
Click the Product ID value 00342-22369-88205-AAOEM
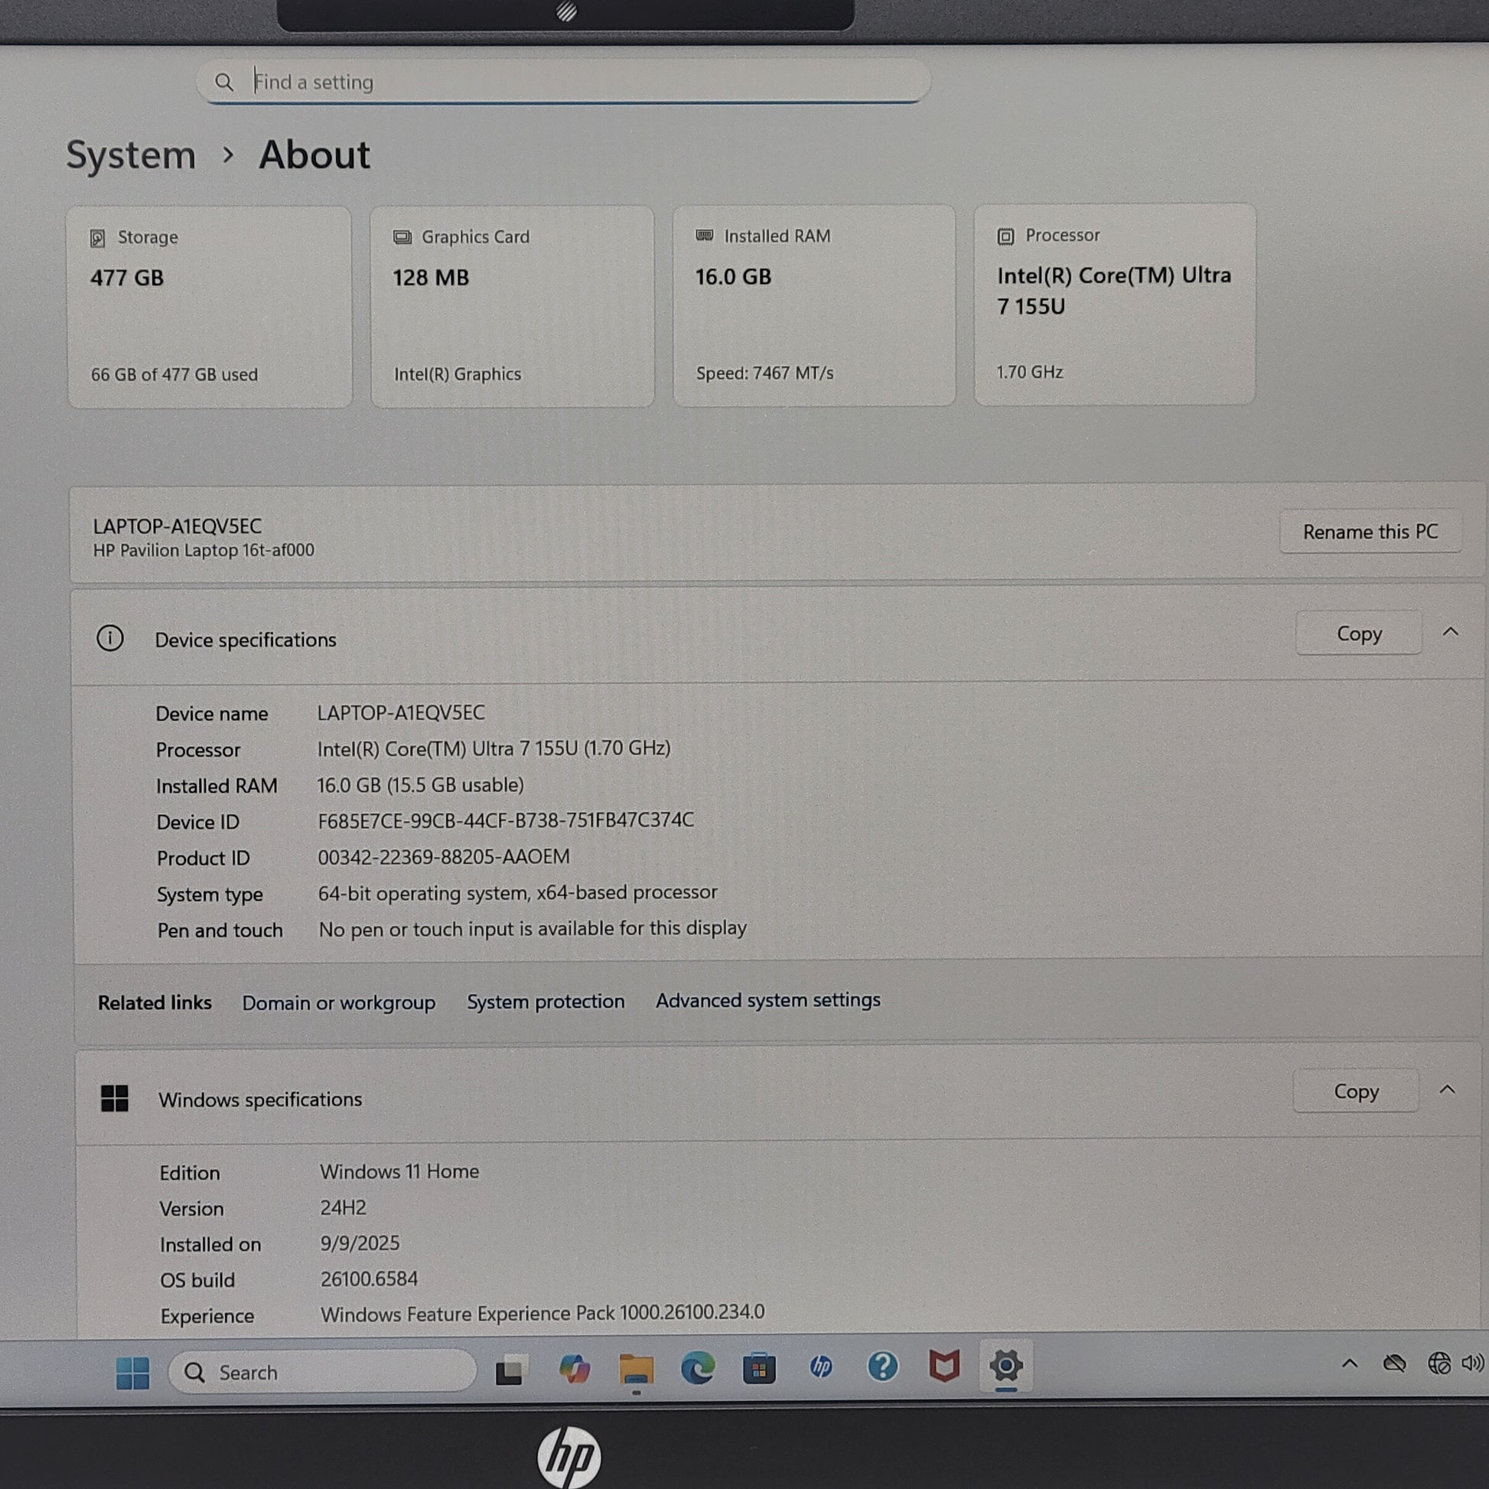pyautogui.click(x=444, y=857)
